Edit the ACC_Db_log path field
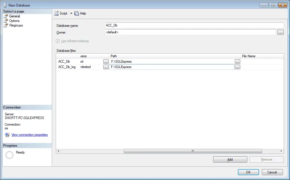The image size is (290, 180). pyautogui.click(x=172, y=67)
